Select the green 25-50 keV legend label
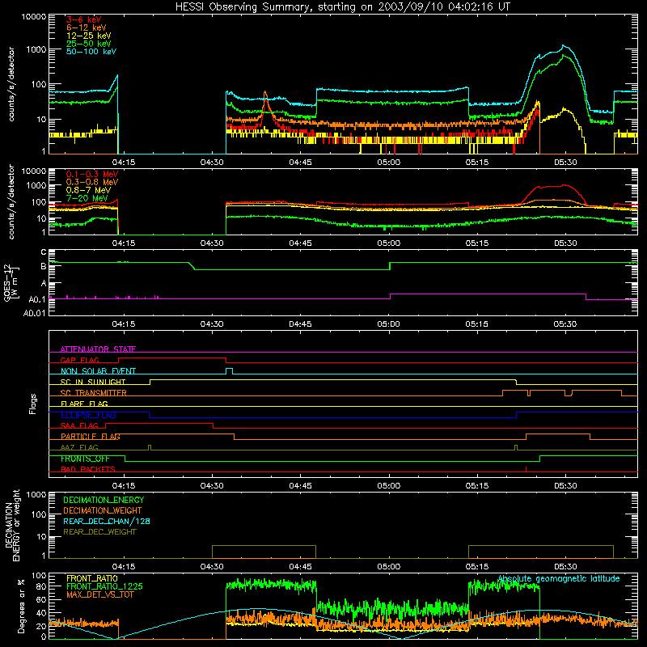647x647 pixels. (89, 44)
